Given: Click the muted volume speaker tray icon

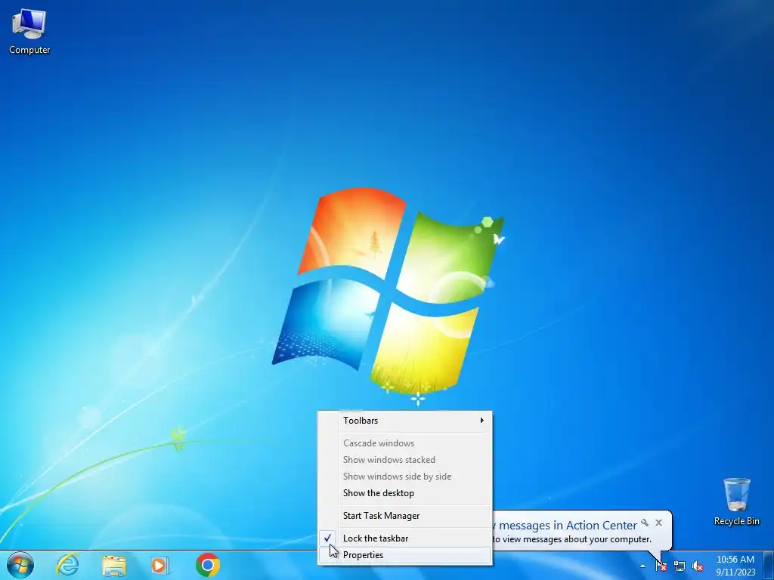Looking at the screenshot, I should point(698,566).
